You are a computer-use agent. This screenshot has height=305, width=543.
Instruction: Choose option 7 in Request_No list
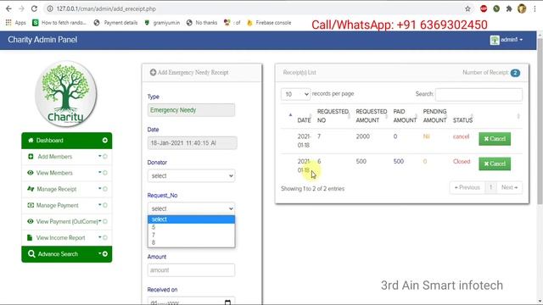tap(191, 235)
